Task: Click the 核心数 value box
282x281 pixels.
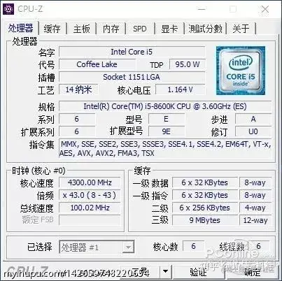Action: [x=193, y=246]
